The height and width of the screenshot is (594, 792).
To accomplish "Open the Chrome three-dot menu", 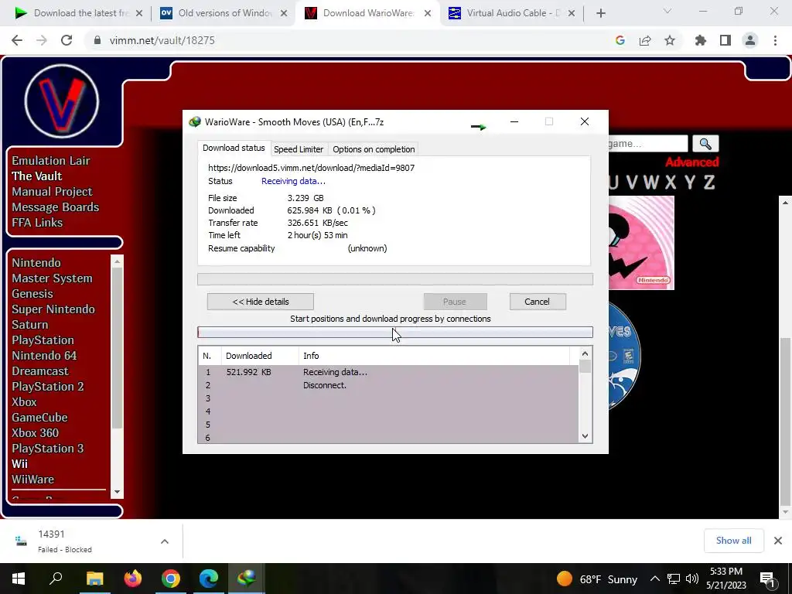I will (x=775, y=40).
